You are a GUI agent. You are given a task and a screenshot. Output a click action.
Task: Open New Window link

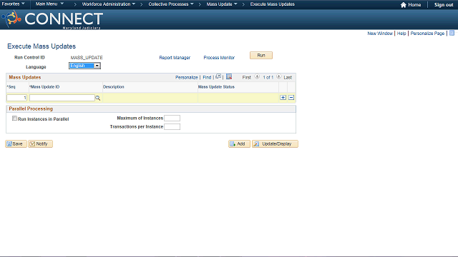(380, 34)
